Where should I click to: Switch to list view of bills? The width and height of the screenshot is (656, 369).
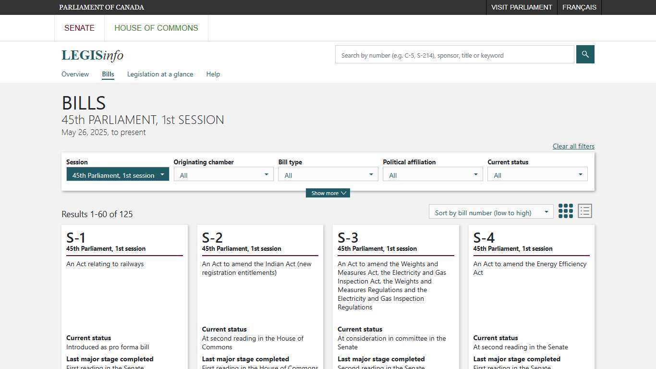click(x=584, y=211)
